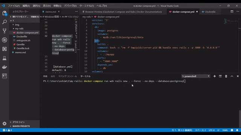The height and width of the screenshot is (135, 241).
Task: Open the Edit menu
Action: [26, 6]
